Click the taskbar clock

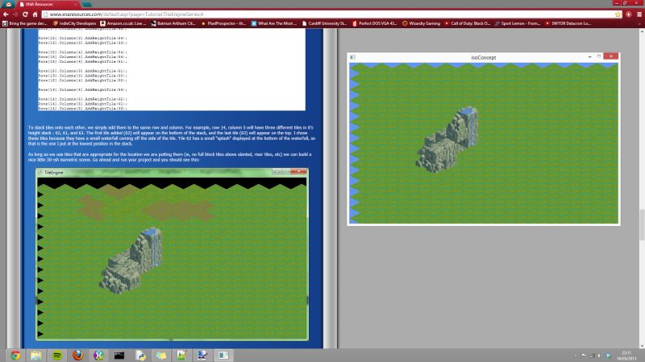pos(626,356)
